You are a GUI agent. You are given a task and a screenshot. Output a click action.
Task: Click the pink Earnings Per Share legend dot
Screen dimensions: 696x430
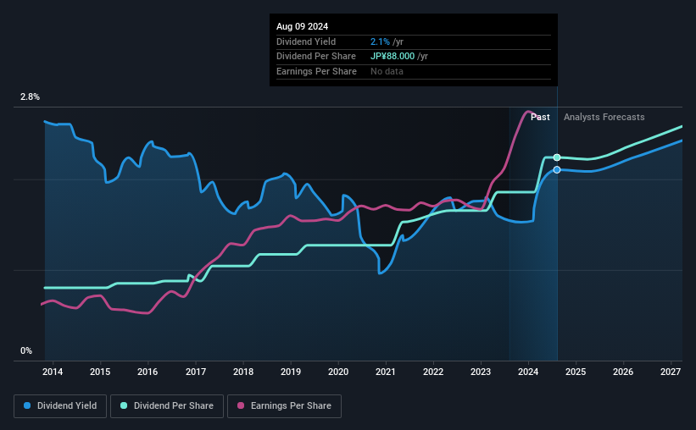pyautogui.click(x=241, y=405)
